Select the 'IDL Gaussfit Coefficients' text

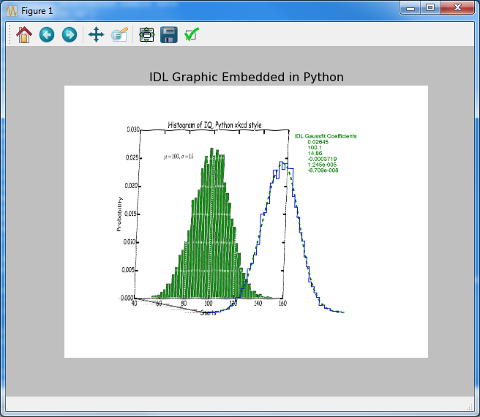(326, 136)
